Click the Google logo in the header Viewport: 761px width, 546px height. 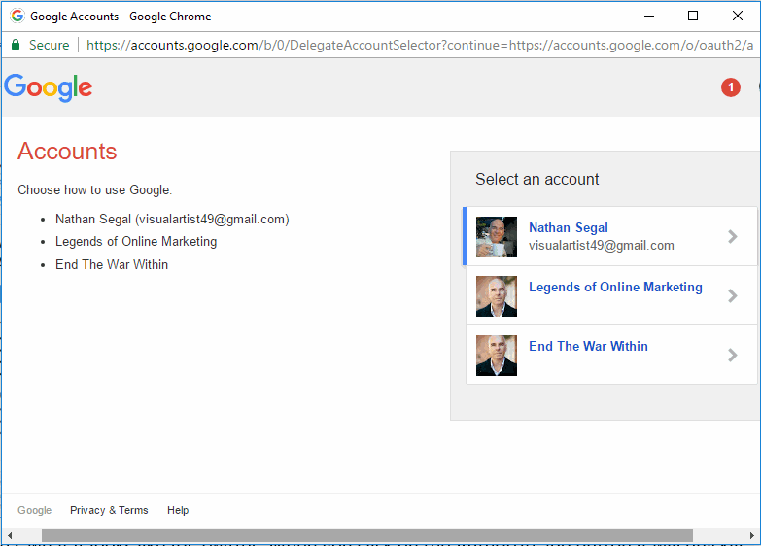pyautogui.click(x=48, y=87)
